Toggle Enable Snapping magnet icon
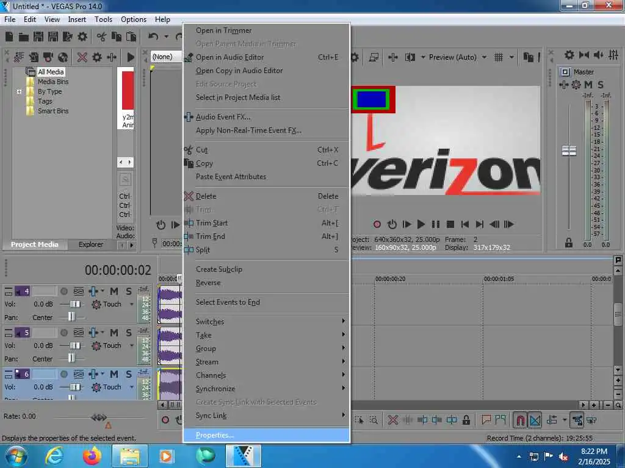 (520, 420)
